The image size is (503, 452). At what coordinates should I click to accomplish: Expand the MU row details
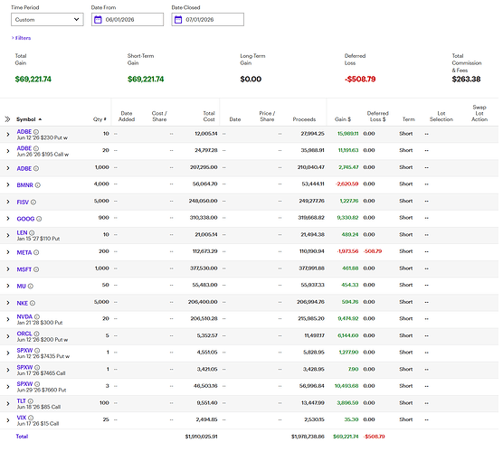coord(8,287)
